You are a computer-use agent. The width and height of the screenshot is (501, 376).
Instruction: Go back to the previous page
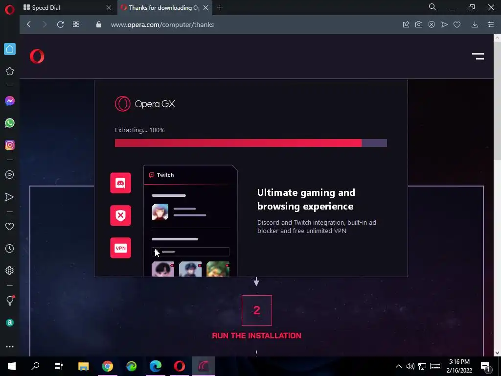(29, 24)
